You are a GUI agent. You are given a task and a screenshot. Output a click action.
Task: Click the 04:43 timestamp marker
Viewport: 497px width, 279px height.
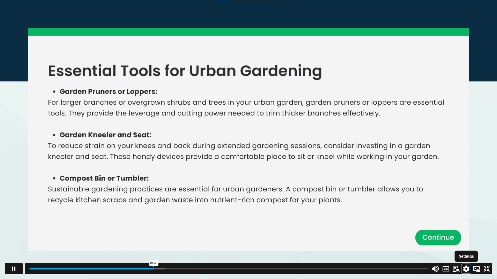[154, 263]
